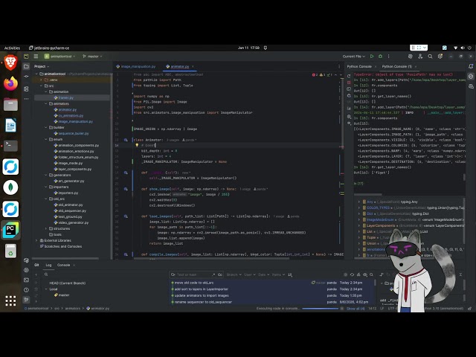Open the Python Packages tool window icon
The image size is (476, 357).
(27, 260)
